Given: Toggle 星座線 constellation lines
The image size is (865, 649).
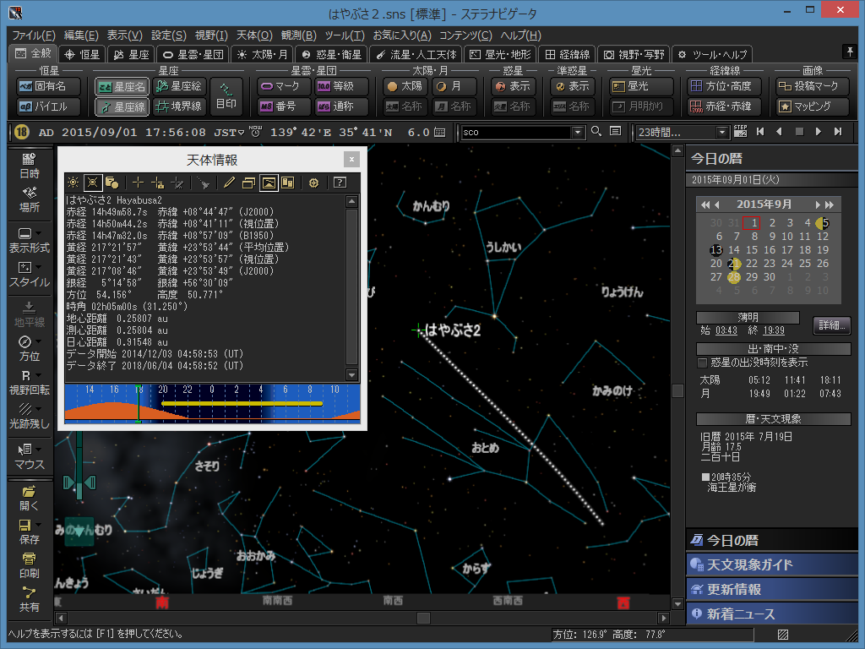Looking at the screenshot, I should pos(122,107).
